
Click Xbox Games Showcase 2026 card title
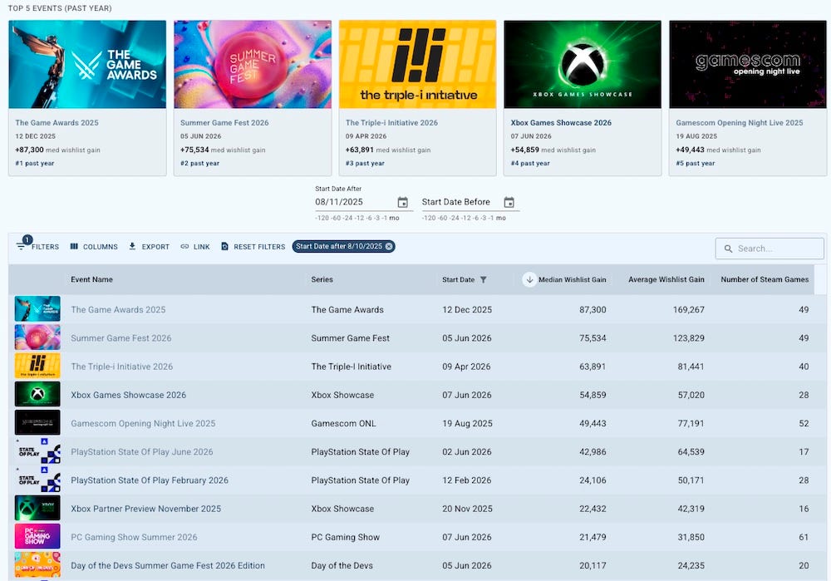(x=561, y=122)
